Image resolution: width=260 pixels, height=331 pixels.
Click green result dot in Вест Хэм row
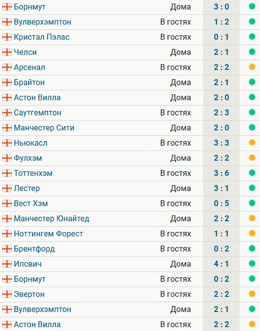252,203
